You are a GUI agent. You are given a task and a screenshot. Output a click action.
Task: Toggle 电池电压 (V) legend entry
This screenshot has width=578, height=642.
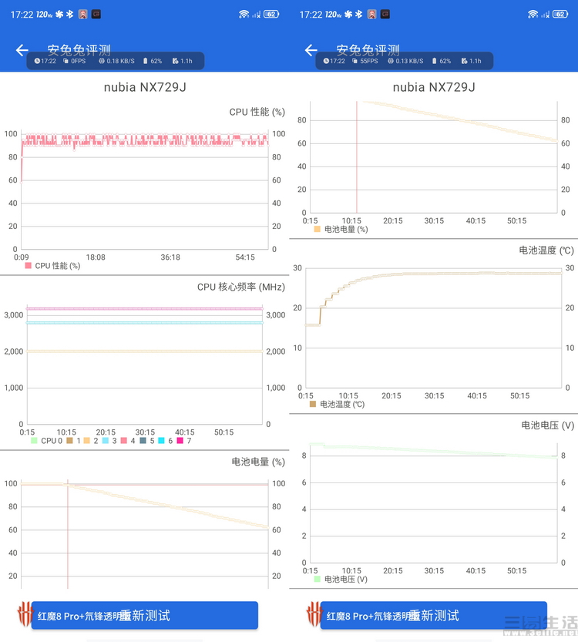(x=341, y=579)
